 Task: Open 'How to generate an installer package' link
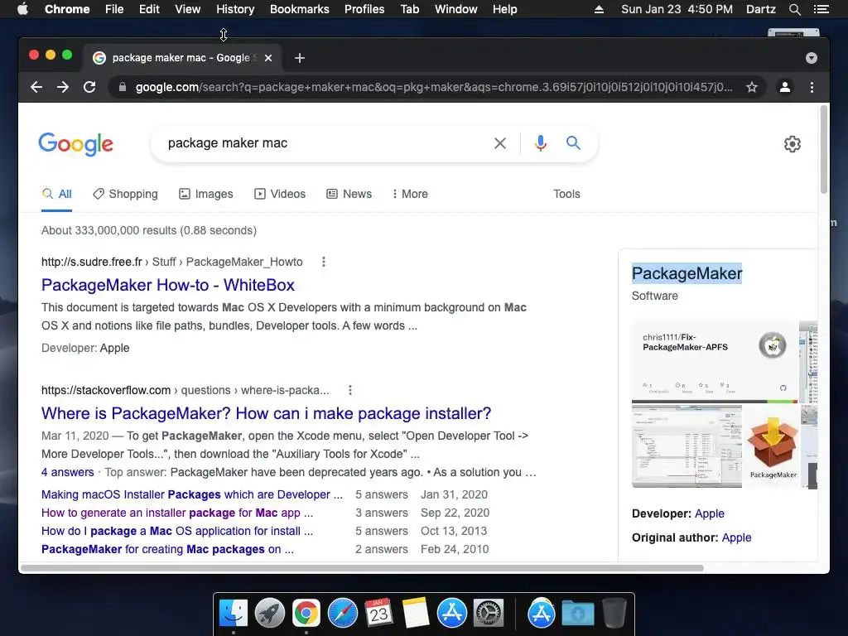pos(177,513)
